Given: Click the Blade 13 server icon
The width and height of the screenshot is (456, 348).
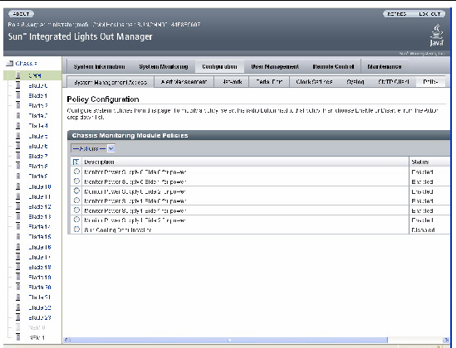Looking at the screenshot, I should [18, 216].
